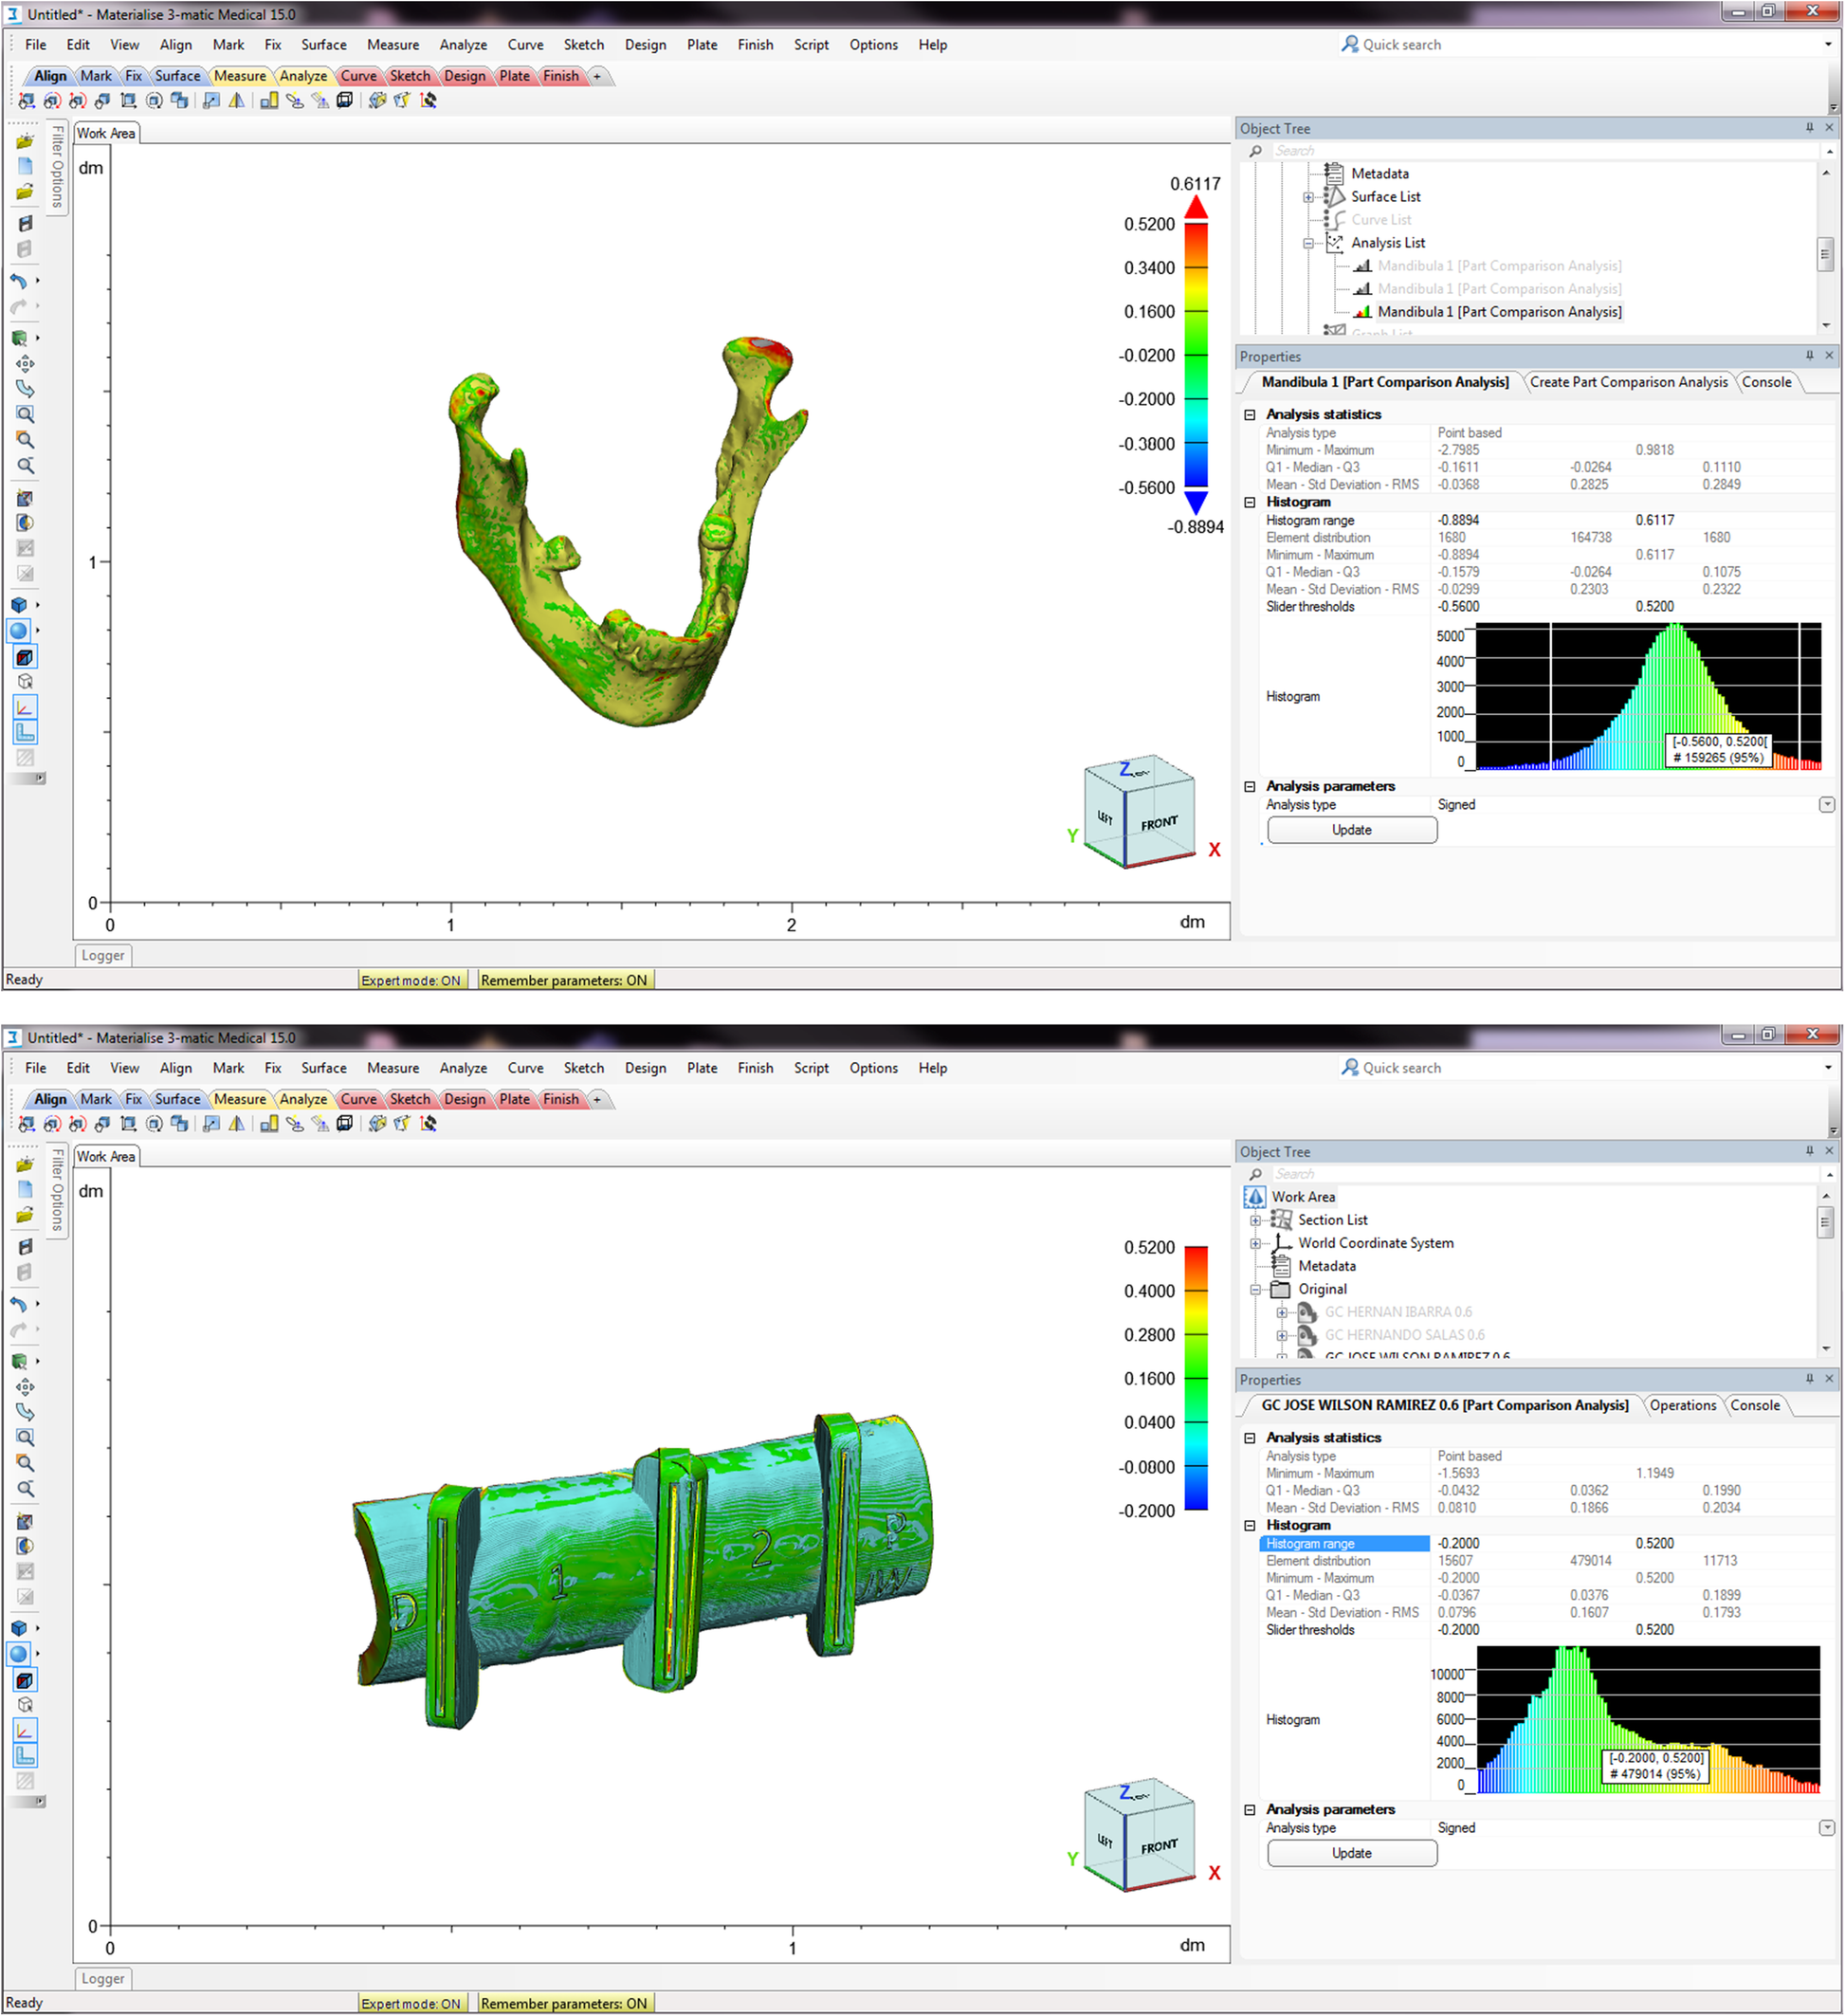Click Pan view icon in top window sidebar
This screenshot has height=2016, width=1845.
(25, 364)
